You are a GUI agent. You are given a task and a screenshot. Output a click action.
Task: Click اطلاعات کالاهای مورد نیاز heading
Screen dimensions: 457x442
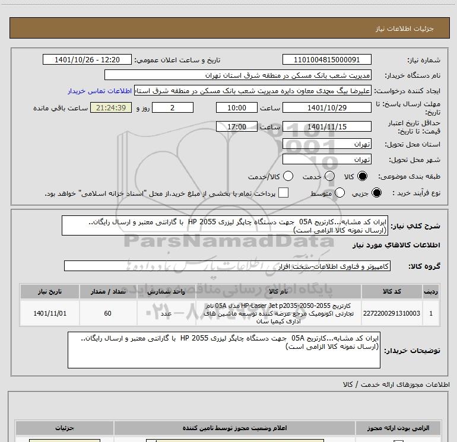pos(396,245)
